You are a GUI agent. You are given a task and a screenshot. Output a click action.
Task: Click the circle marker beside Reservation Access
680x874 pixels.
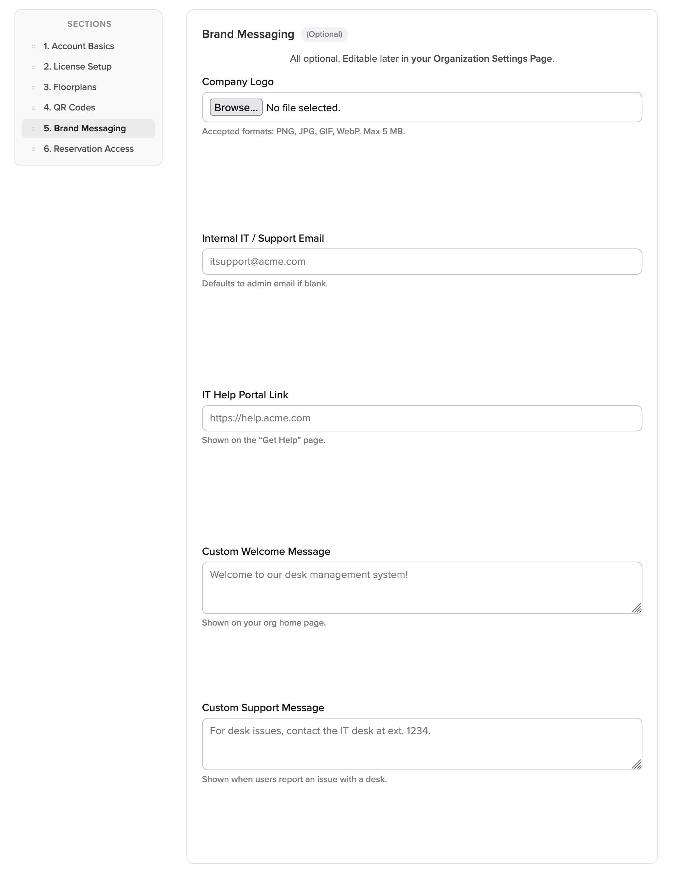(33, 148)
